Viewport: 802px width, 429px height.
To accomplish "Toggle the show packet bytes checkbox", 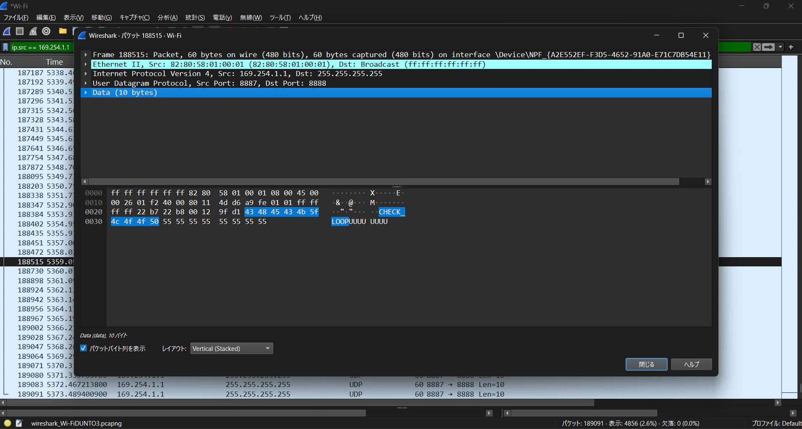I will click(84, 348).
